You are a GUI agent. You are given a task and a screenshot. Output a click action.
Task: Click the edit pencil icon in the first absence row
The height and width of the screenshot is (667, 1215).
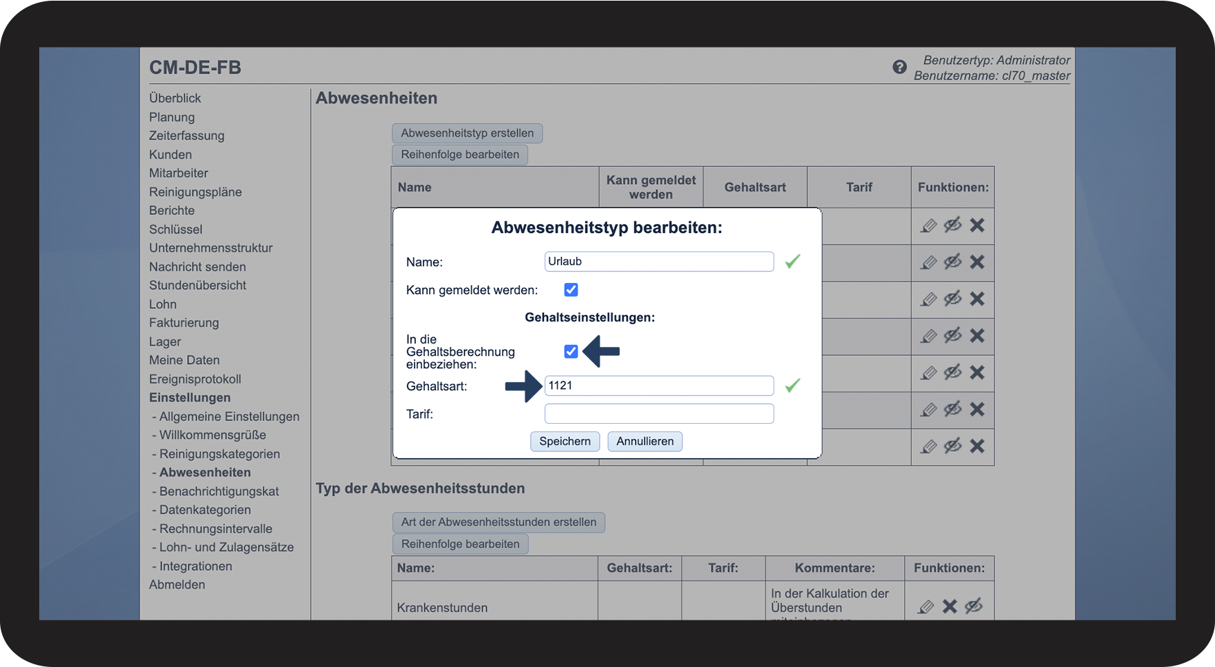click(x=929, y=225)
